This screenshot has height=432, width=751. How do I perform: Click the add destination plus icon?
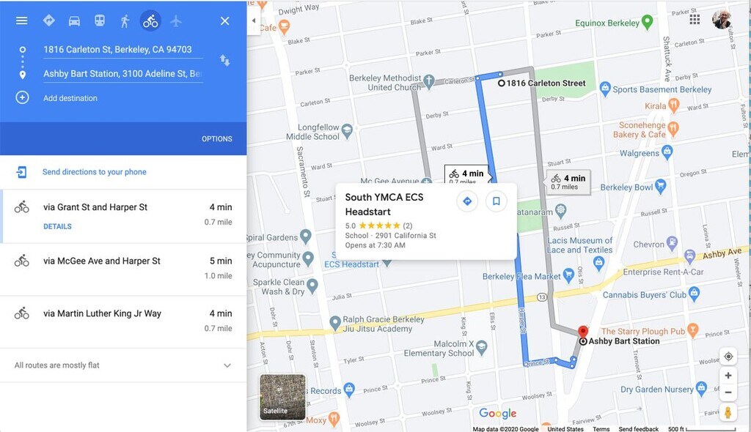tap(23, 97)
